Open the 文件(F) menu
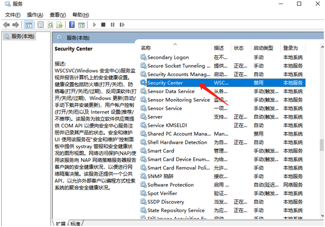Viewport: 325px width, 227px height. (13, 15)
